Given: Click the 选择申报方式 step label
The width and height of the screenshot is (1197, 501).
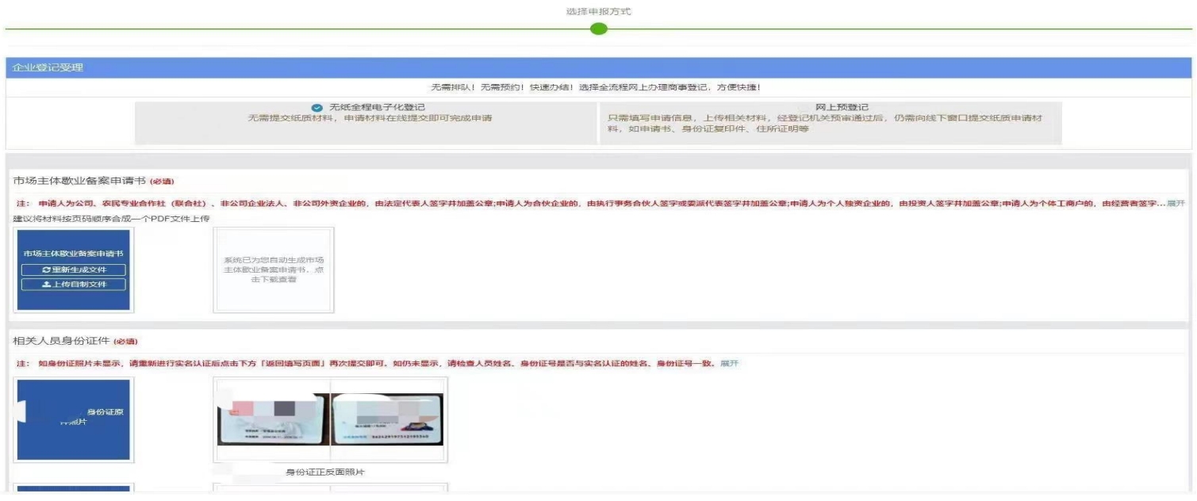Looking at the screenshot, I should 599,12.
